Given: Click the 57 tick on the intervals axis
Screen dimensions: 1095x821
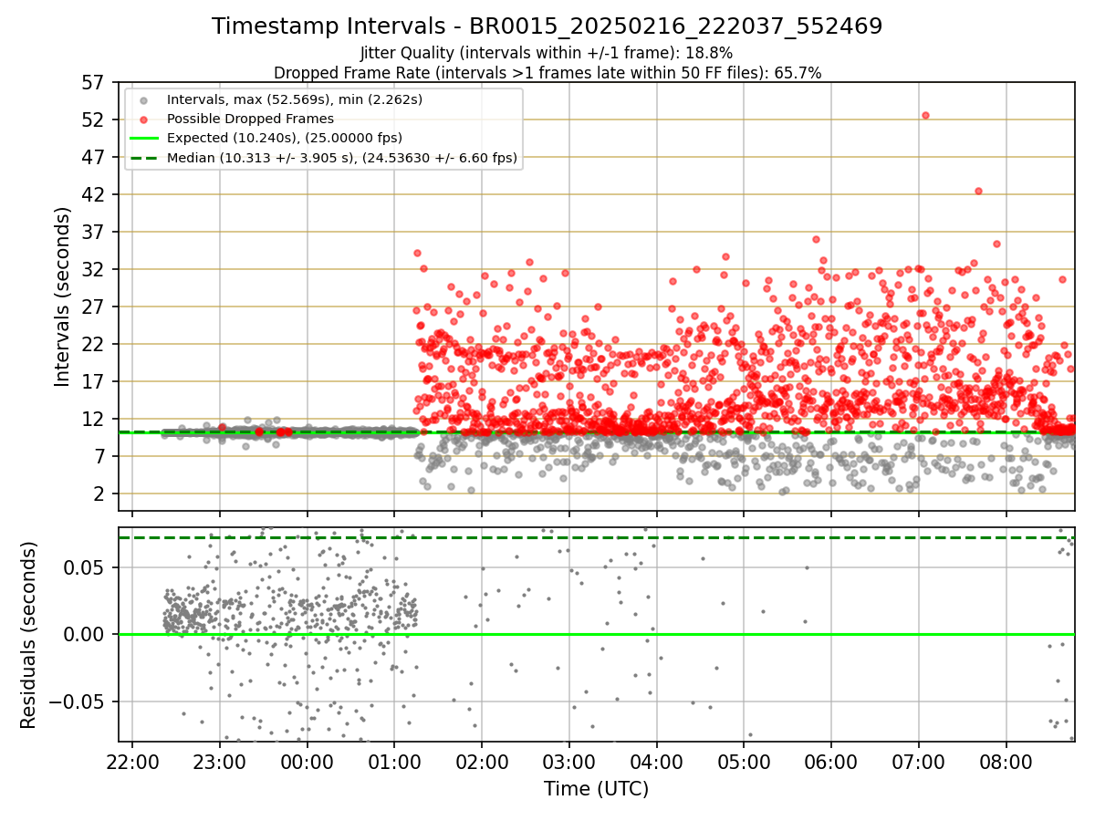Looking at the screenshot, I should pyautogui.click(x=95, y=83).
